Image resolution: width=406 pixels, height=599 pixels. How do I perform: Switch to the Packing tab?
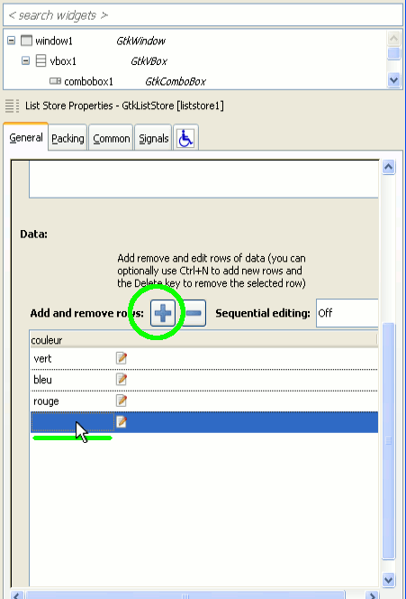click(68, 138)
